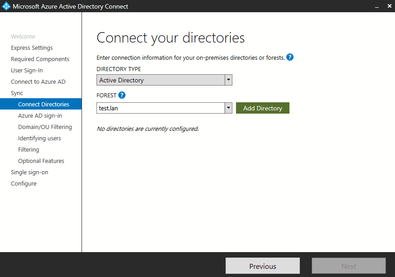The height and width of the screenshot is (277, 395).
Task: Click the window title 'Microsoft Azure Active Directory Connect'
Action: [x=70, y=6]
